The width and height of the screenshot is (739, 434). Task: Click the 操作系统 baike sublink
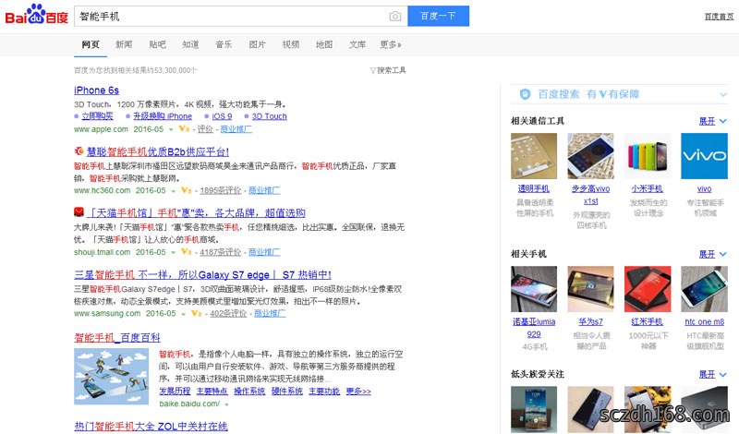tap(249, 392)
